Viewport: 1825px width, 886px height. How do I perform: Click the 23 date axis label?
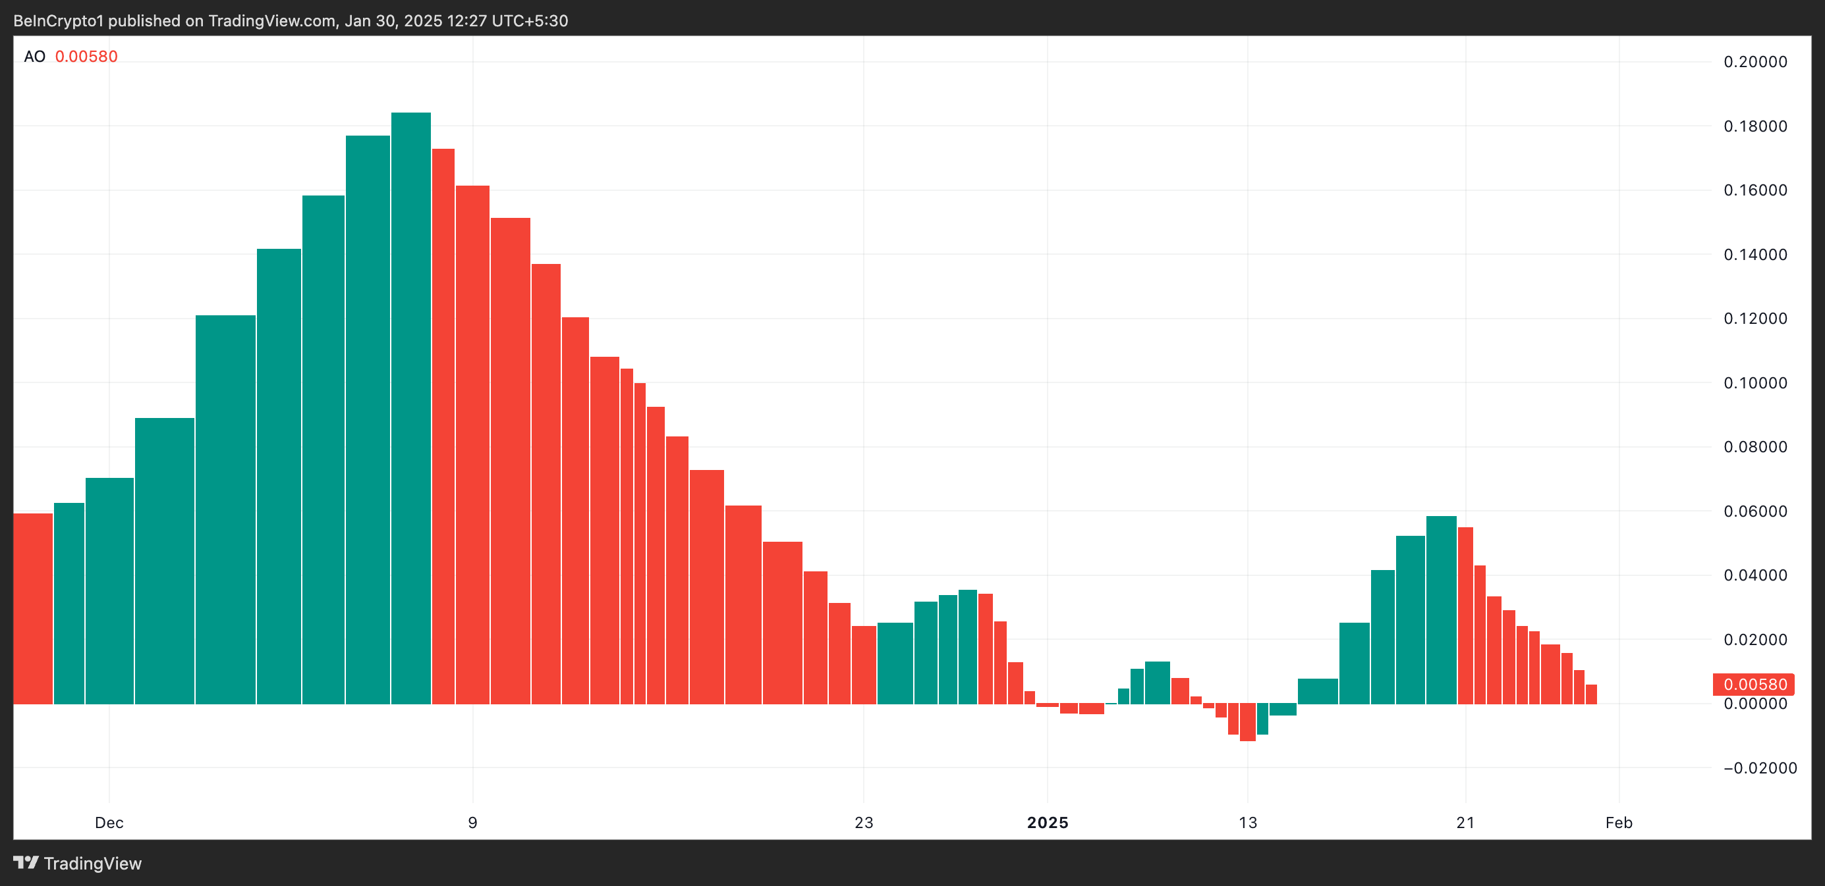(864, 822)
